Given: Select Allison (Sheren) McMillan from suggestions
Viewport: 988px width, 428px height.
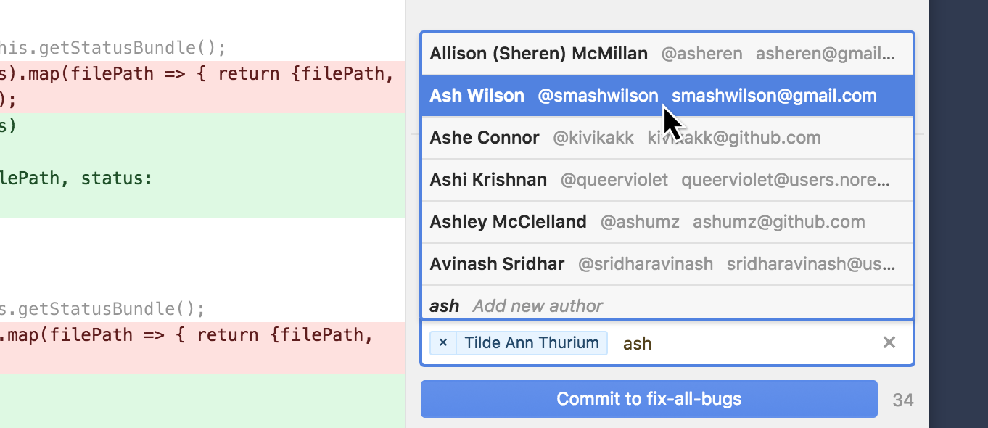Looking at the screenshot, I should coord(667,54).
